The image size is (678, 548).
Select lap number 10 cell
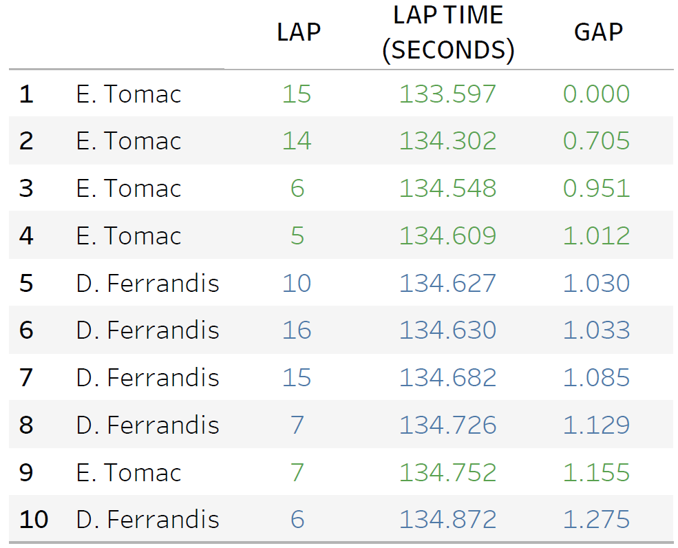297,284
